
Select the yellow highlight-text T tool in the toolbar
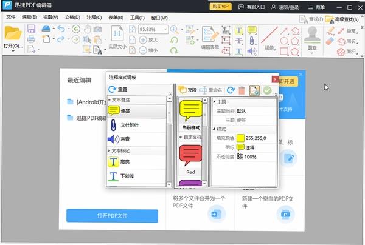[x=239, y=30]
